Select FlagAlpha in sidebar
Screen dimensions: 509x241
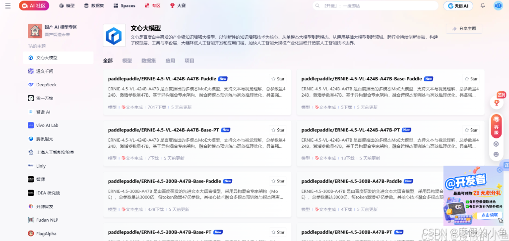point(59,234)
